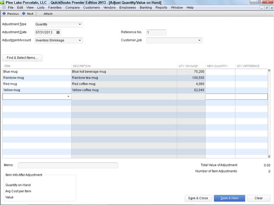Click the Clear button
This screenshot has width=274, height=205.
[259, 198]
